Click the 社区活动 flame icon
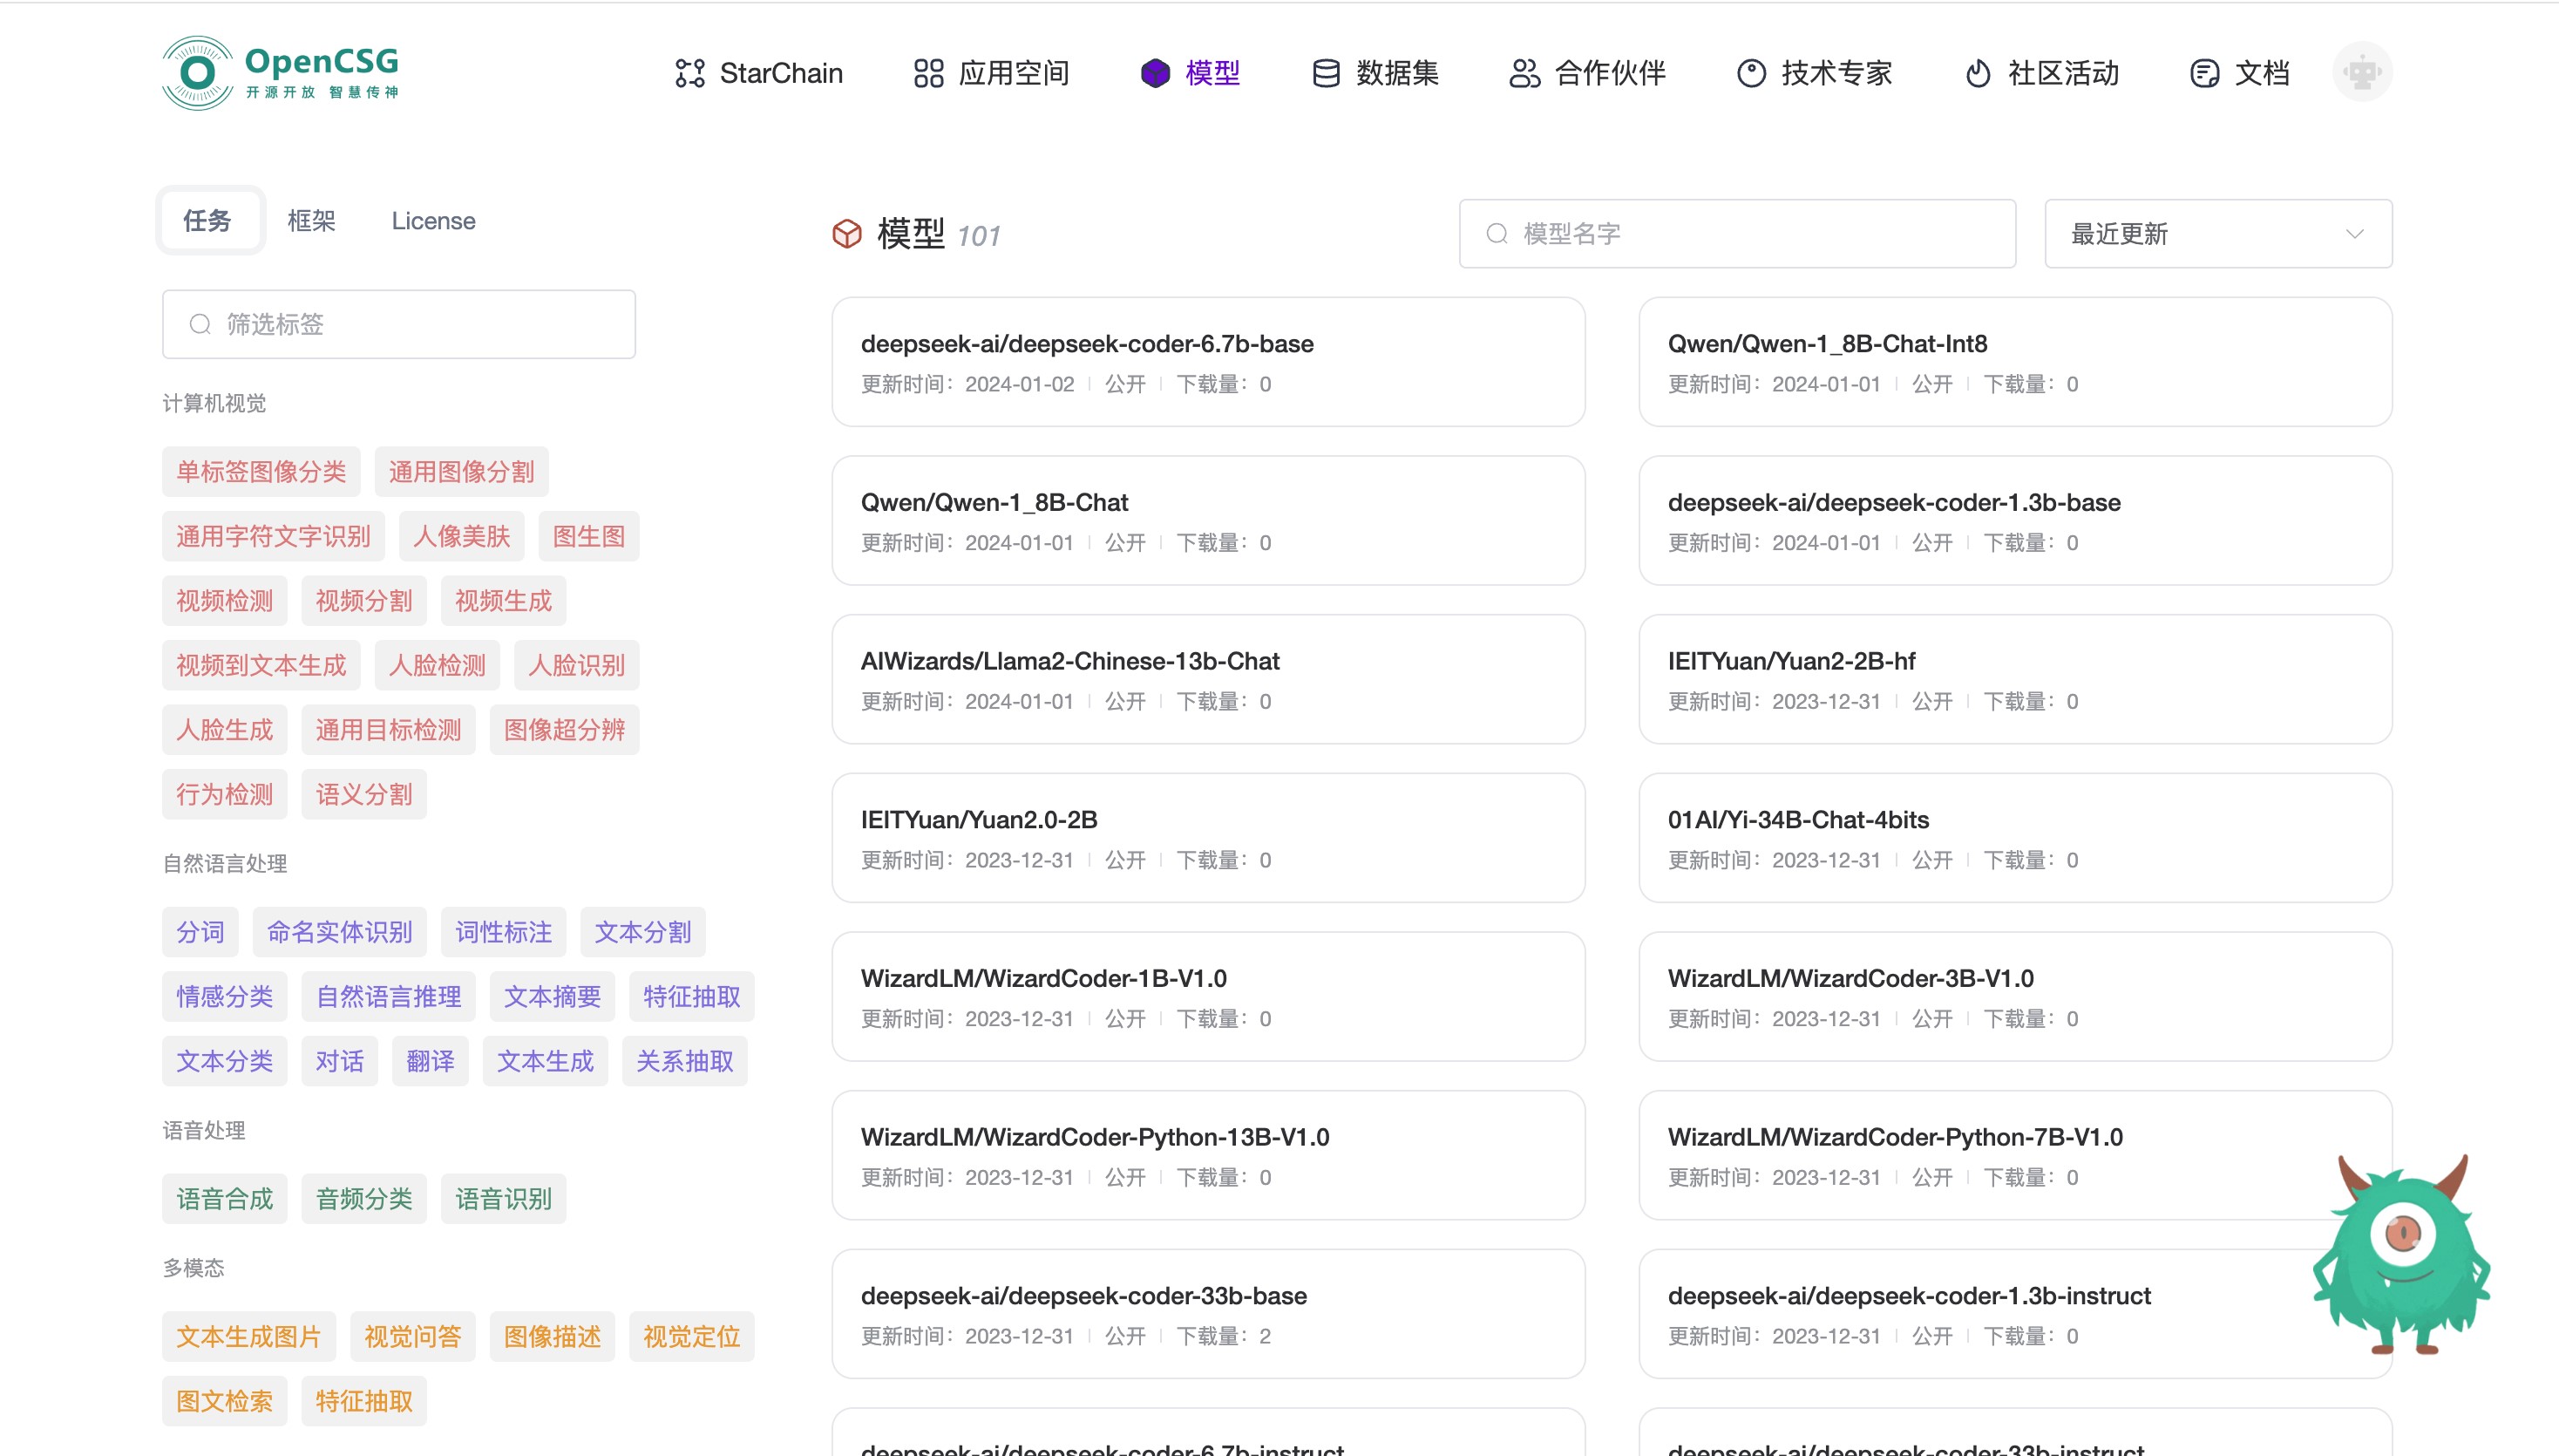 [x=1978, y=73]
